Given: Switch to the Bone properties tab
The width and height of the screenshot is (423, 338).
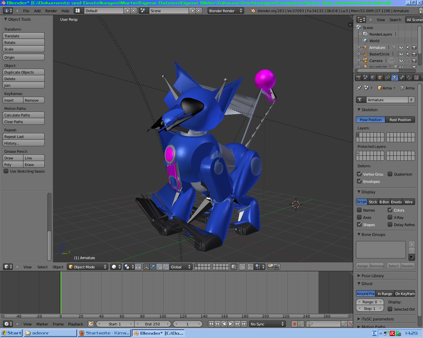Looking at the screenshot, I should 402,78.
